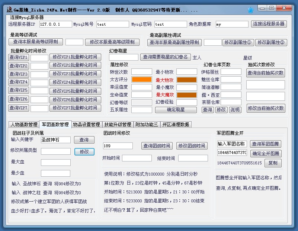Focus the 远程服务器IP input field
This screenshot has height=231, width=298.
point(55,24)
